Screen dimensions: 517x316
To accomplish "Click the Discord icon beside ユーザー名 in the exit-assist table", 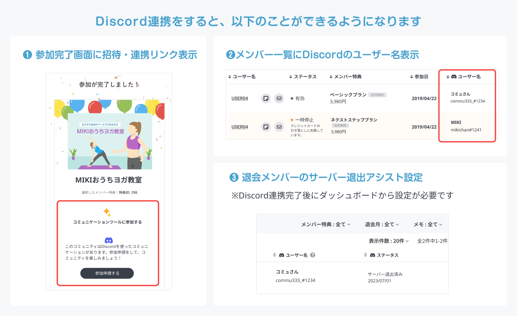I will (x=282, y=255).
